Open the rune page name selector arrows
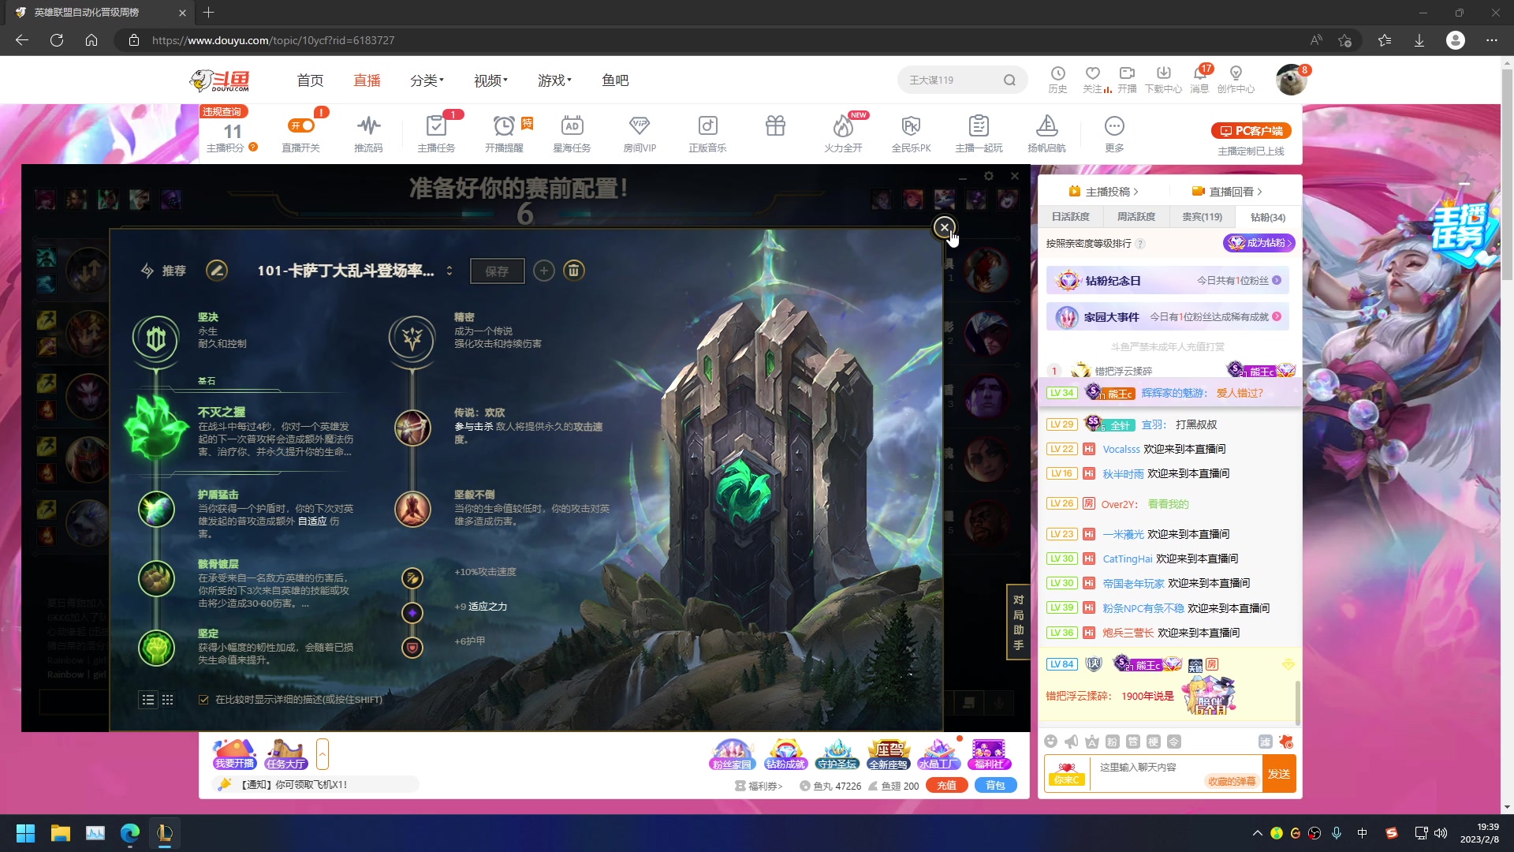The height and width of the screenshot is (852, 1514). click(449, 271)
